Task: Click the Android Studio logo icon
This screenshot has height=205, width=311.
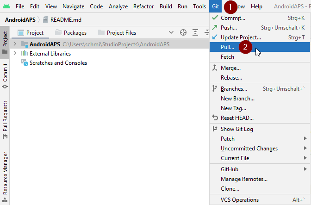Action: (x=6, y=6)
